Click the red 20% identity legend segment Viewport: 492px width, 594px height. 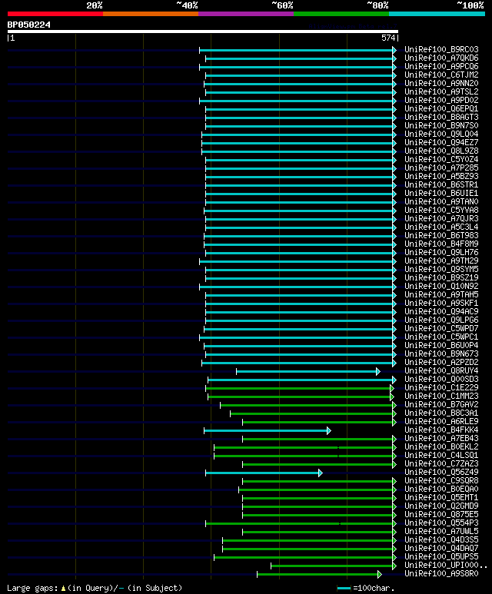pyautogui.click(x=55, y=14)
